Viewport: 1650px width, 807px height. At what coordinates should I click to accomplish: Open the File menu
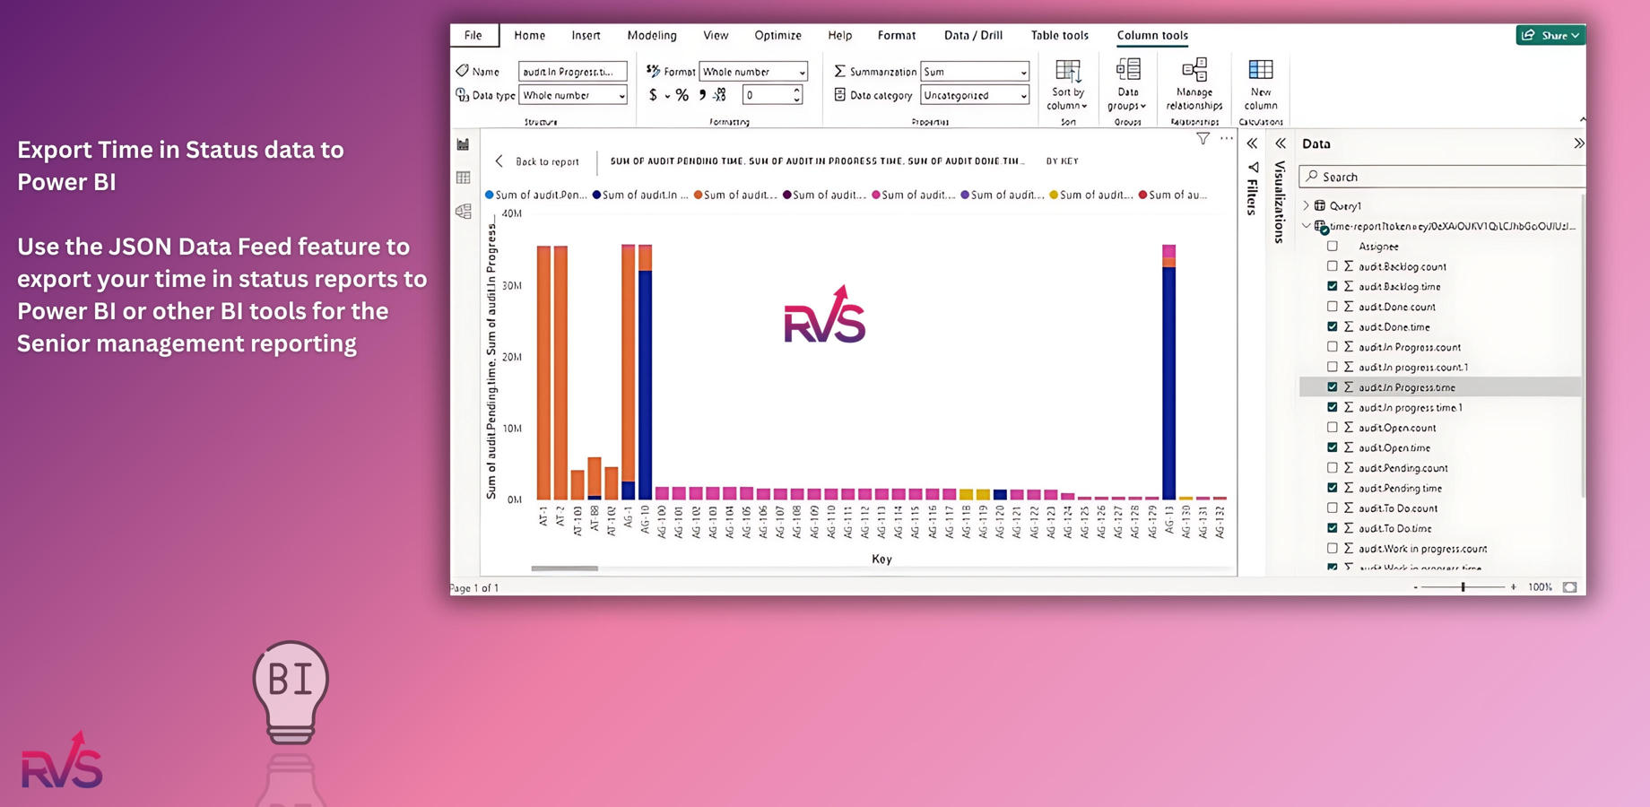473,35
